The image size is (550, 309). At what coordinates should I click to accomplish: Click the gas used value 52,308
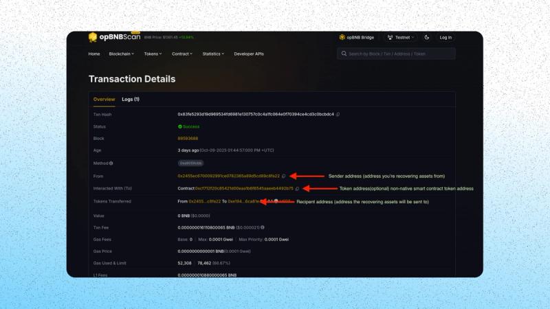pyautogui.click(x=184, y=263)
